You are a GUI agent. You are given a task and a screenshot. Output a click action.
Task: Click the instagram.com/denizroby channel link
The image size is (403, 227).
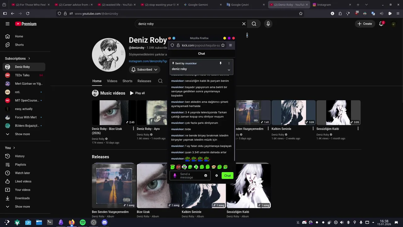click(x=148, y=61)
